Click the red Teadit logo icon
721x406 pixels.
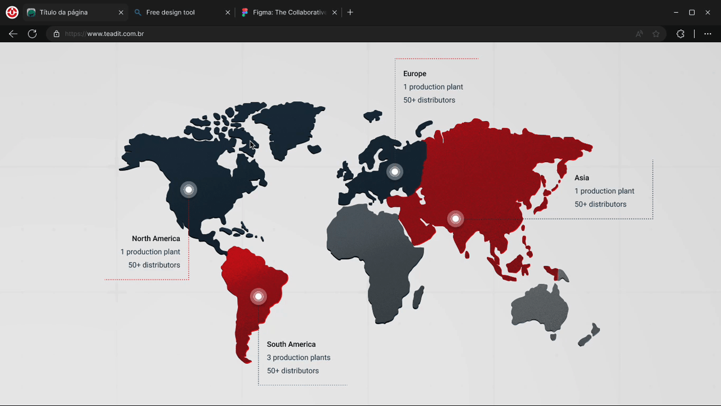click(x=12, y=12)
